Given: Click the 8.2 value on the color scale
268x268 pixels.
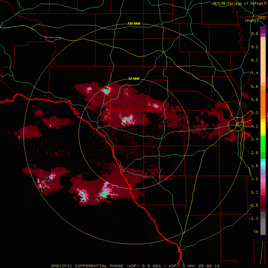Looking at the screenshot, I should 255,60.
